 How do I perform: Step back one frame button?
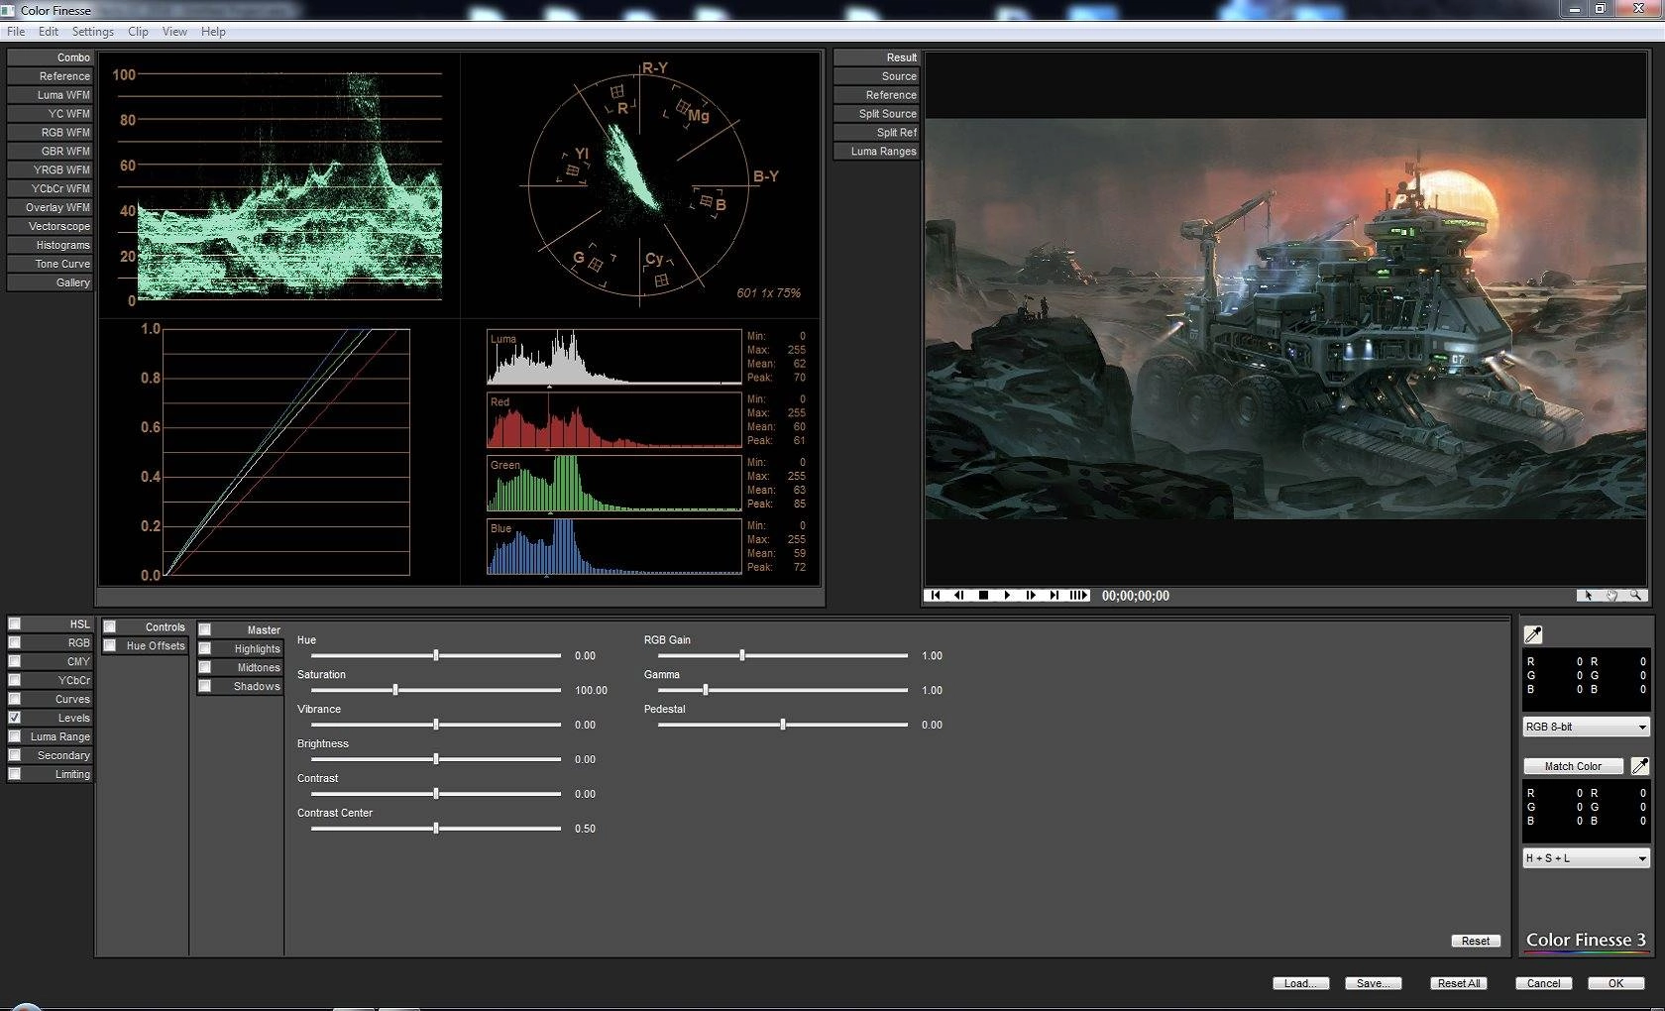tap(958, 595)
